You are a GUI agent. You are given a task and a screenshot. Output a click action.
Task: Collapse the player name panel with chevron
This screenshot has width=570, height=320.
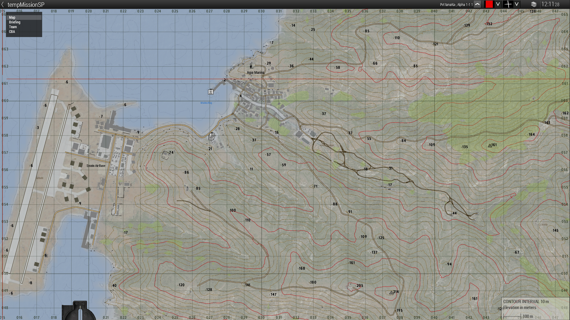pos(477,4)
